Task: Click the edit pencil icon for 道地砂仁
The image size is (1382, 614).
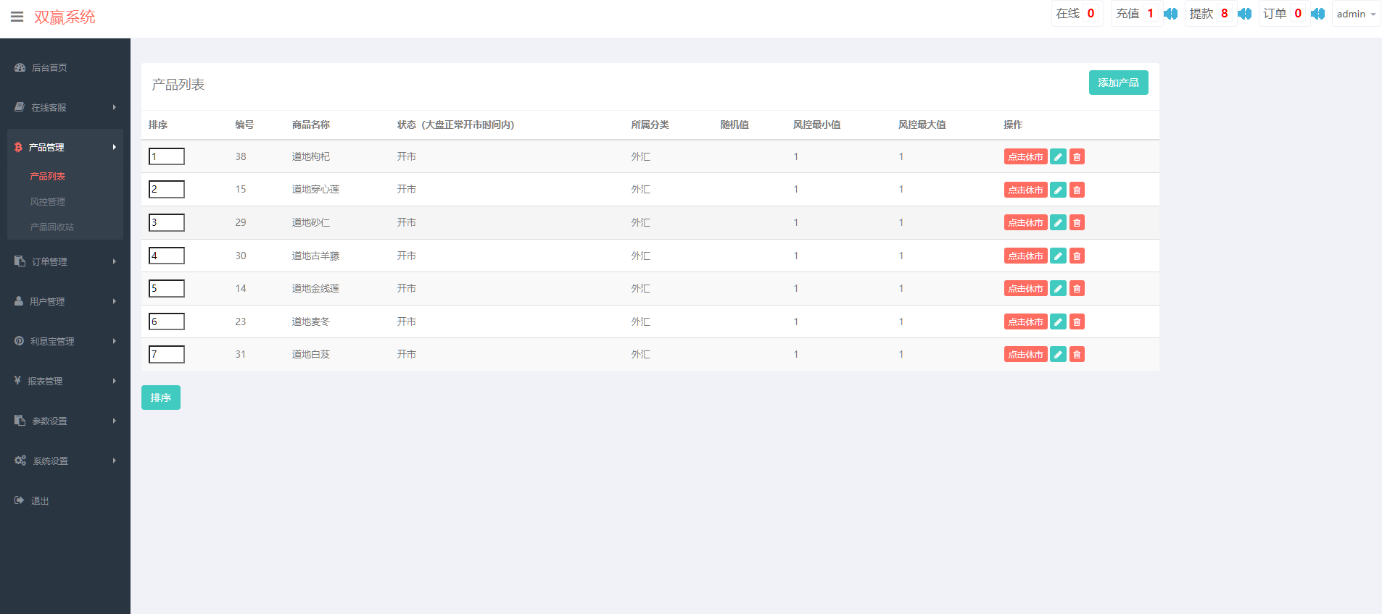Action: click(1058, 223)
